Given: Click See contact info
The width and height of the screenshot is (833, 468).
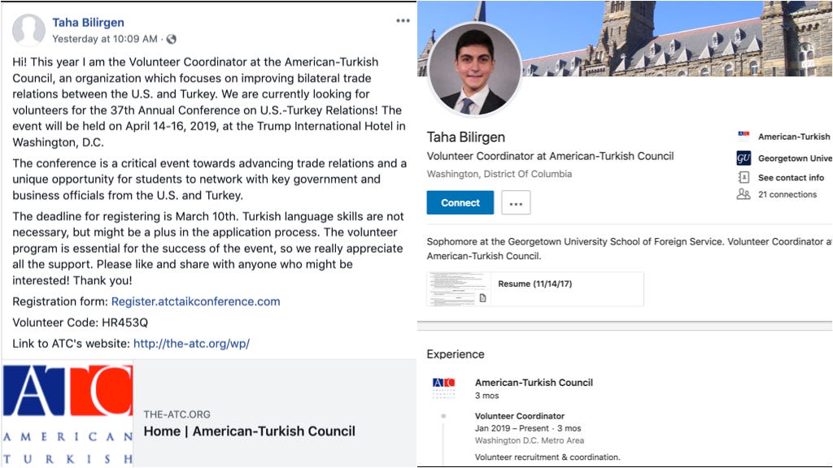Looking at the screenshot, I should pyautogui.click(x=791, y=178).
